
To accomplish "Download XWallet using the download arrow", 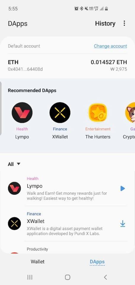I will (123, 224).
